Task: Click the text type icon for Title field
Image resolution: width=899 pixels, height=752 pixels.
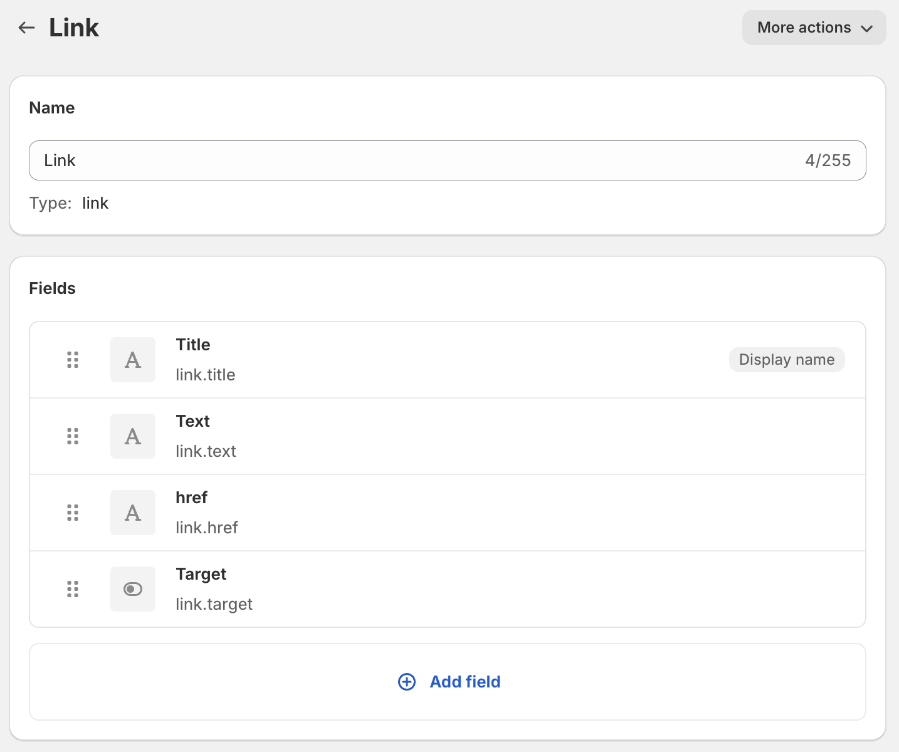Action: [x=132, y=359]
